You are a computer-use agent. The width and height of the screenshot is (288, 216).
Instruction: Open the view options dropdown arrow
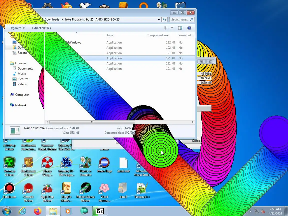(x=172, y=28)
